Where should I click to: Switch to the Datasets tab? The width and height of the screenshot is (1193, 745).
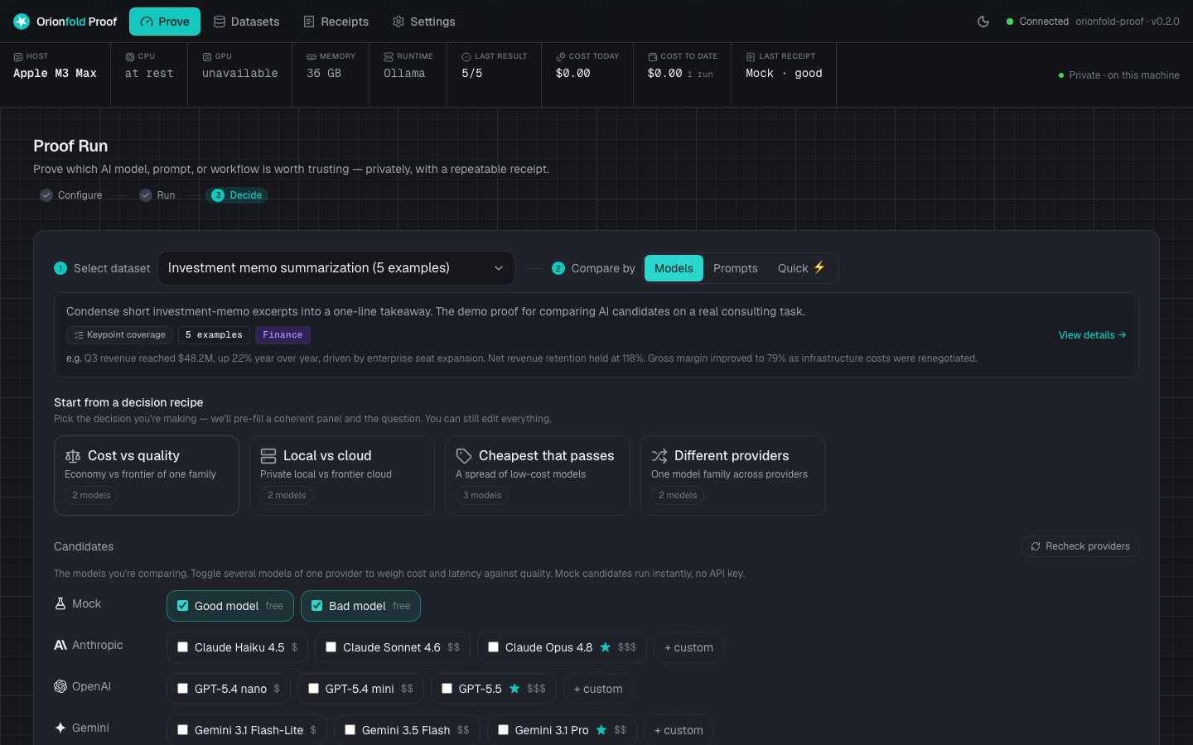[x=247, y=22]
